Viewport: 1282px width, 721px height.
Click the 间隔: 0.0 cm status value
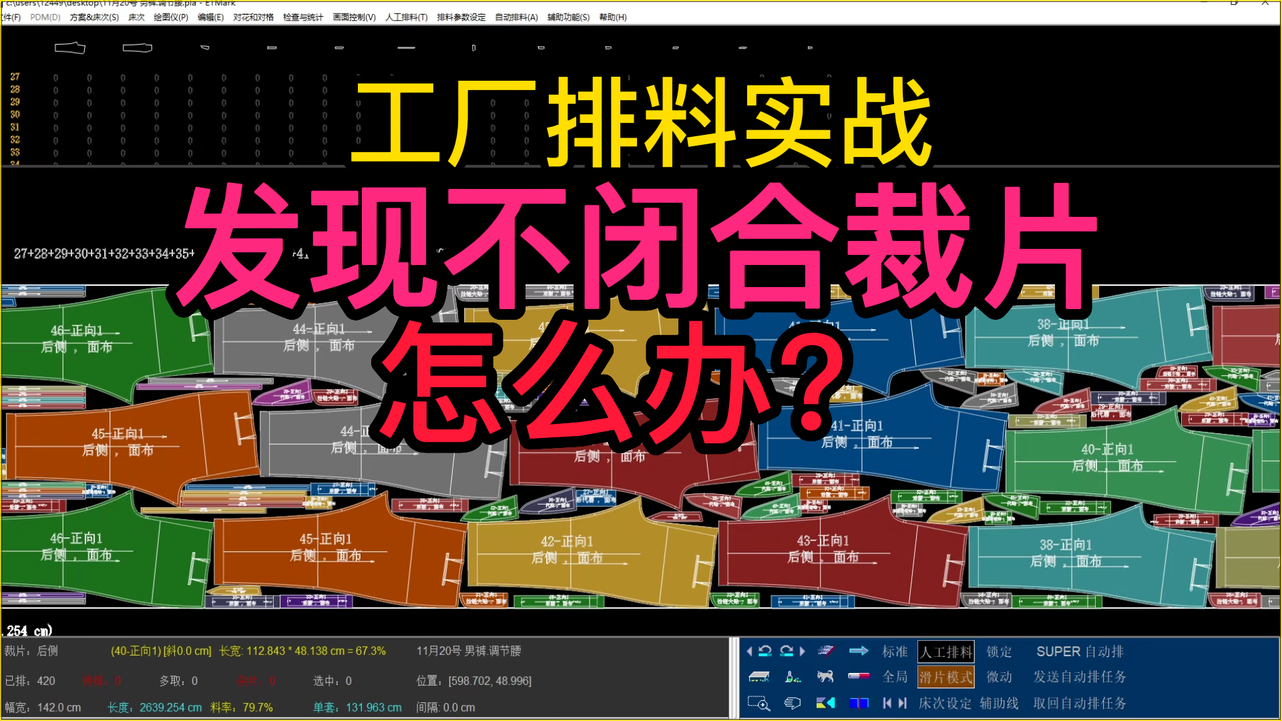445,708
